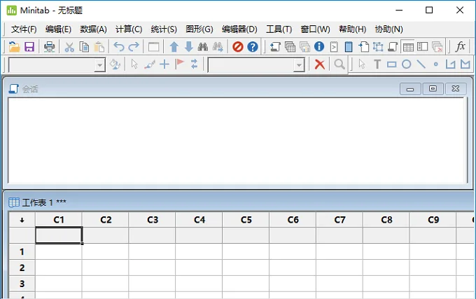Undo the last action
476x299 pixels.
(x=119, y=47)
